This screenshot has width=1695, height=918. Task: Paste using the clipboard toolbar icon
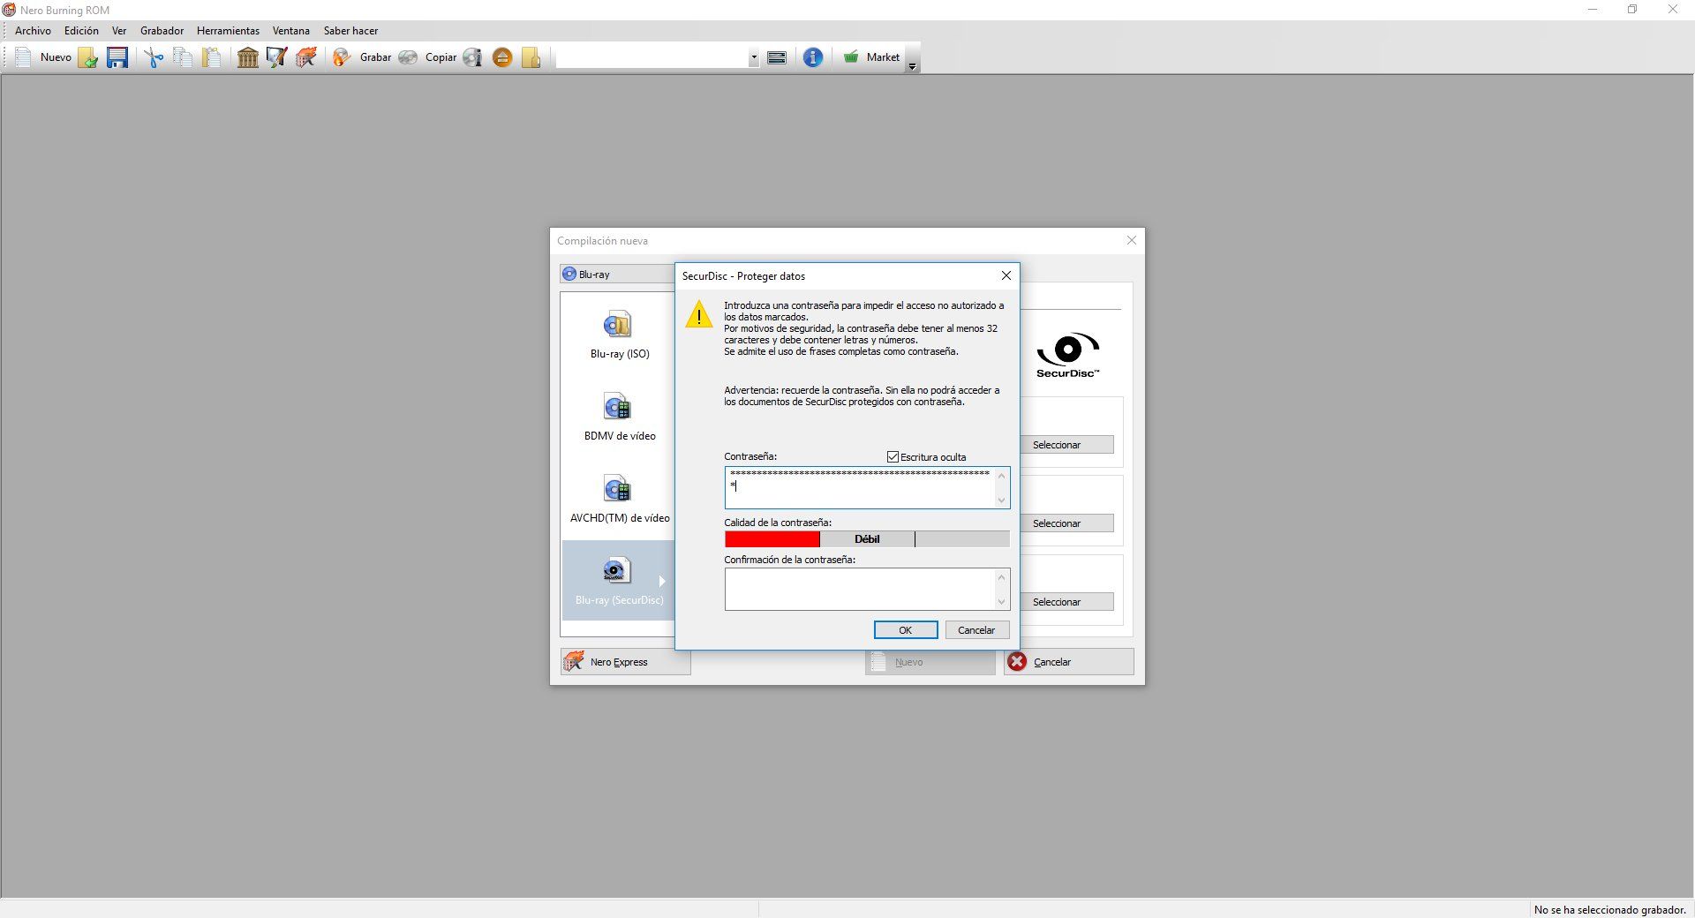tap(212, 57)
